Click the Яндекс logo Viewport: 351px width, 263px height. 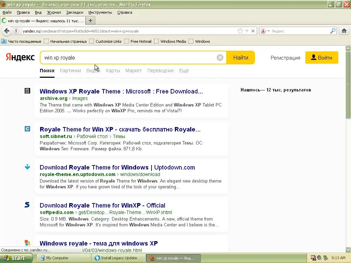20,57
